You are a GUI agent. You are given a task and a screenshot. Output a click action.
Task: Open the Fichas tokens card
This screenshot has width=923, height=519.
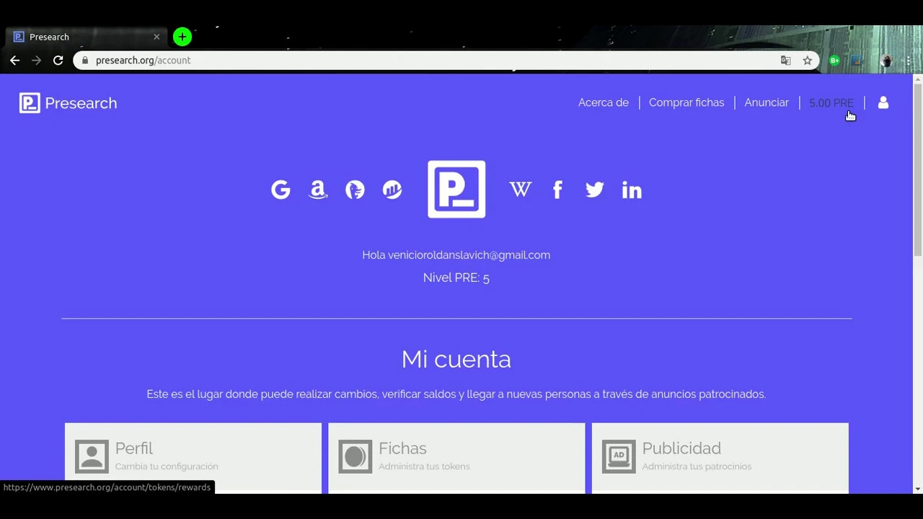456,458
